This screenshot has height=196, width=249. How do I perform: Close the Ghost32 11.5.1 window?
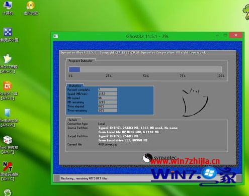236,35
